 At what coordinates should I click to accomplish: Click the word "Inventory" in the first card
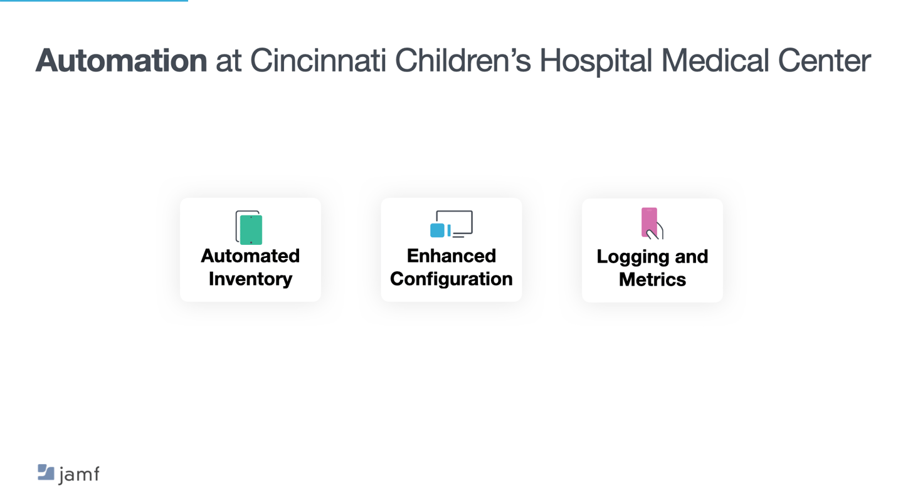tap(250, 279)
